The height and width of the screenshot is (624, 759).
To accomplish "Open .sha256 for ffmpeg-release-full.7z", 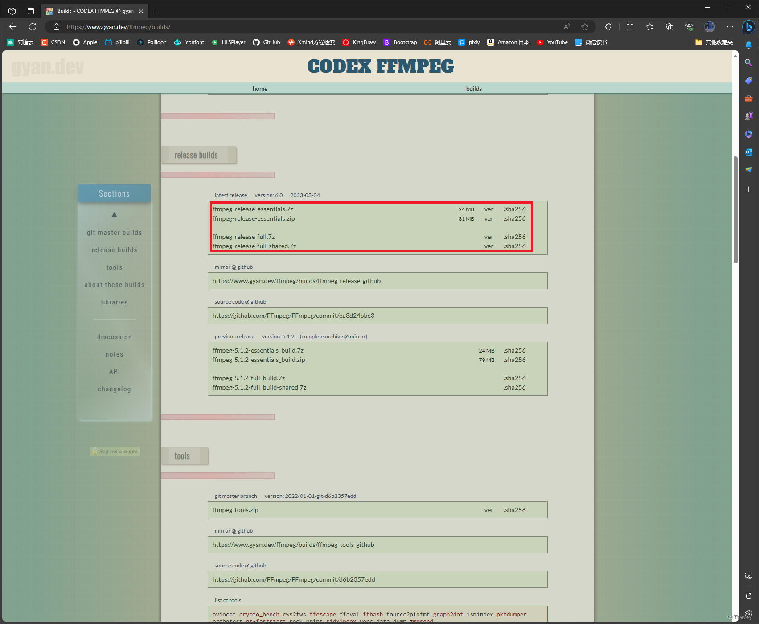I will [515, 237].
